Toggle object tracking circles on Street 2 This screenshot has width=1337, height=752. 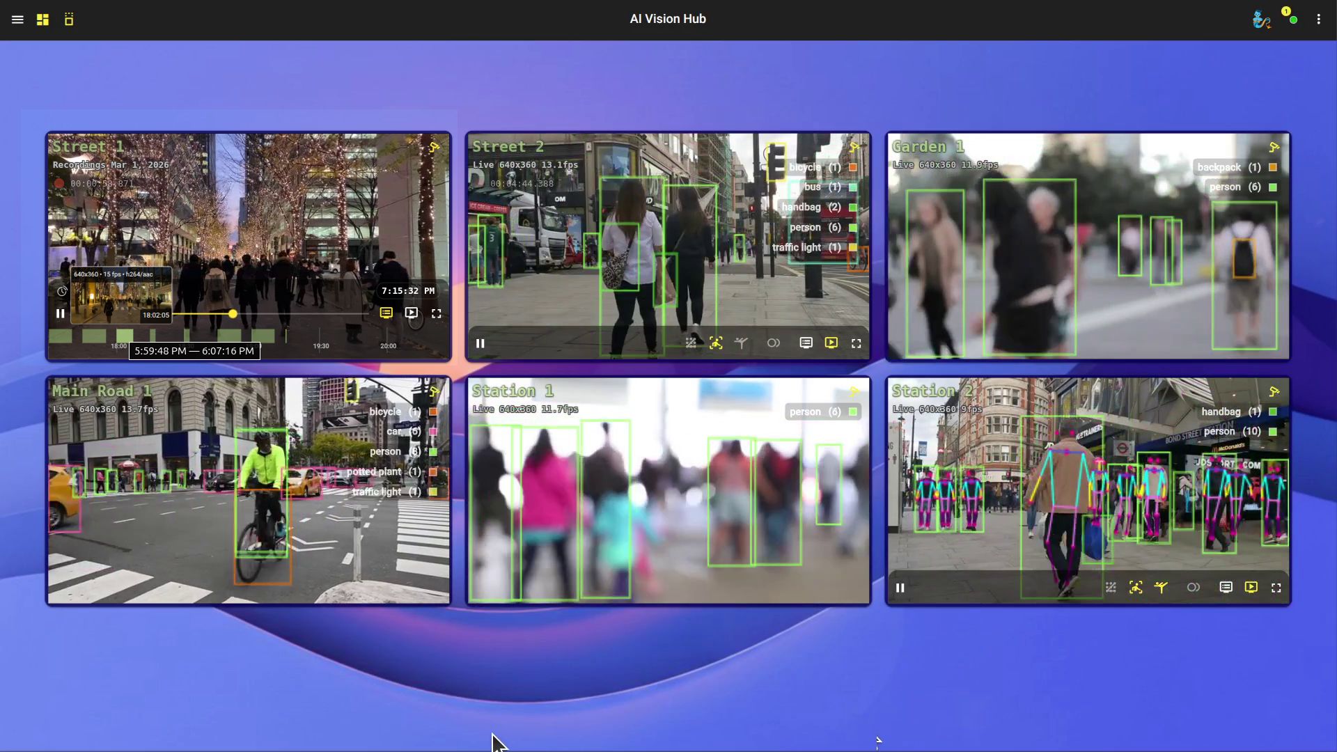pyautogui.click(x=774, y=343)
